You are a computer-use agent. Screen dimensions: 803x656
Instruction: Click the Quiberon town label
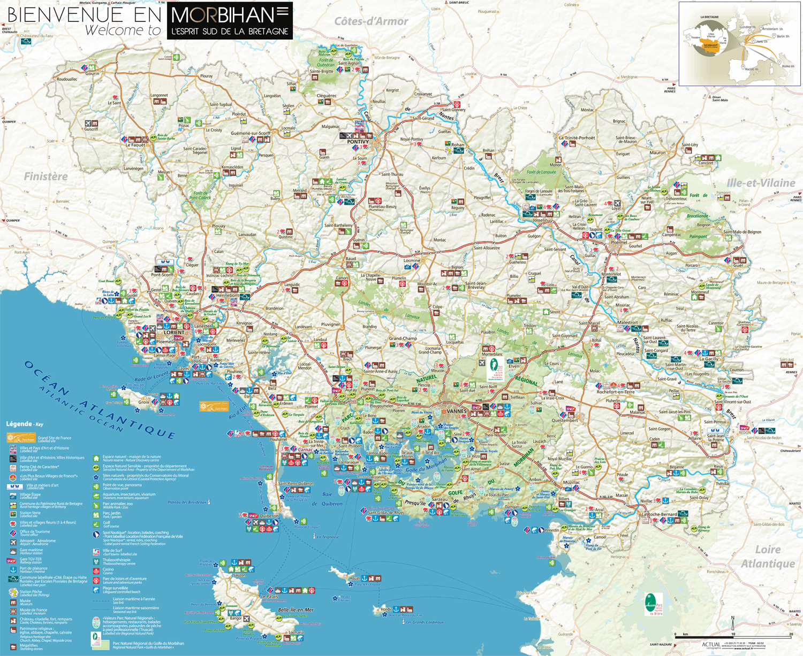269,516
